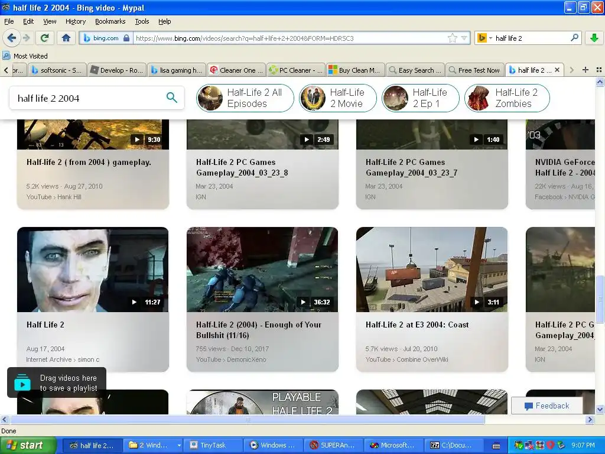
Task: Switch to the Develop - Ro... tab
Action: 116,70
